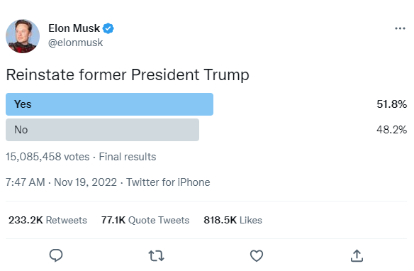View the 818.5K Likes list

[233, 220]
